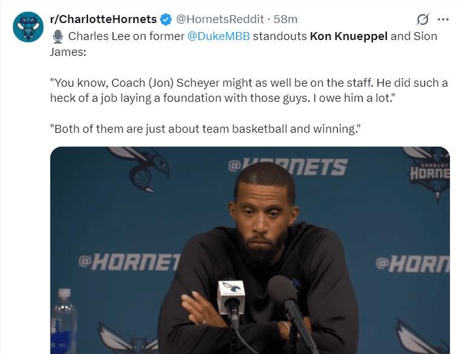Image resolution: width=462 pixels, height=354 pixels.
Task: Click the r/CharlotteHornets profile avatar
Action: [x=28, y=27]
